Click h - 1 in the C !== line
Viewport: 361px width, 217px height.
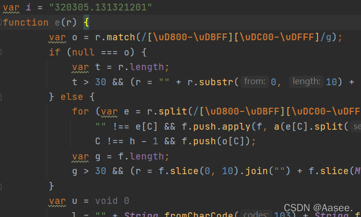click(x=144, y=141)
